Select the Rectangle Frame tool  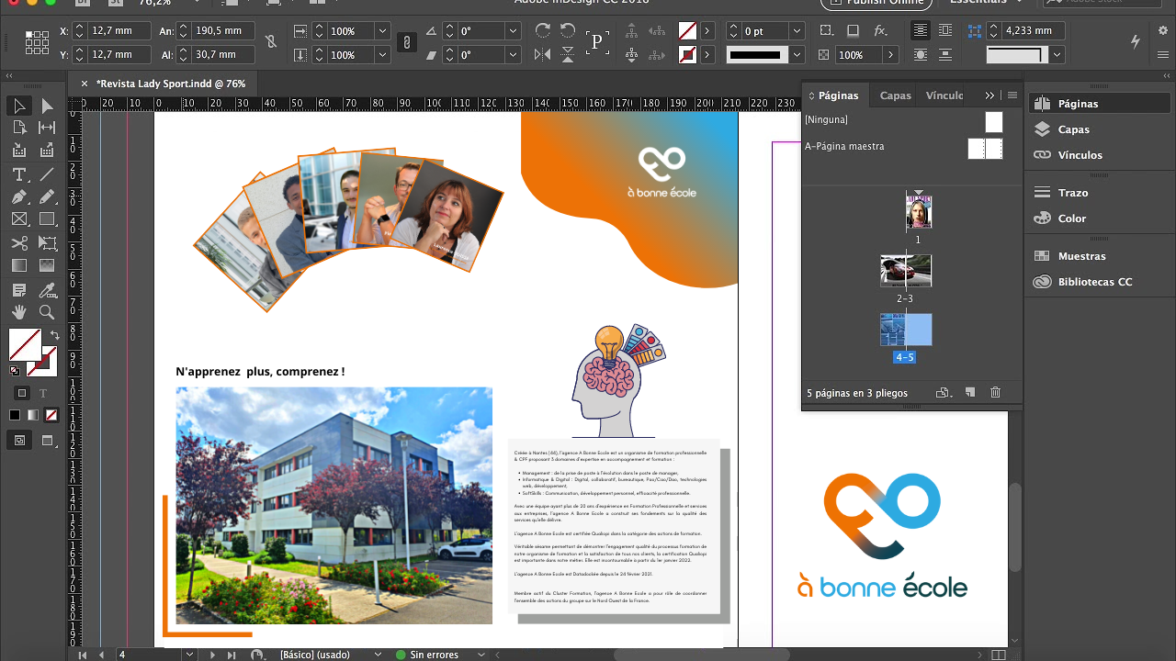coord(19,219)
